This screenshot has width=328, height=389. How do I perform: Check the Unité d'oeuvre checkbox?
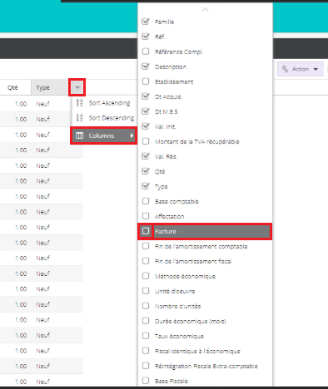(146, 291)
